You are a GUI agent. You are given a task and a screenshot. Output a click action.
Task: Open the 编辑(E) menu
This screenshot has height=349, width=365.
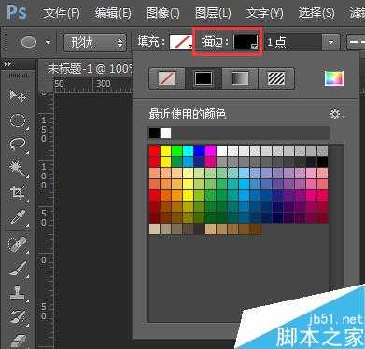click(x=113, y=13)
